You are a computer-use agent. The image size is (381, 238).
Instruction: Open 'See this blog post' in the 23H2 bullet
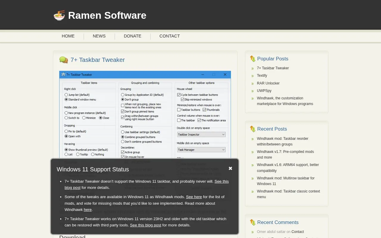pos(146,225)
